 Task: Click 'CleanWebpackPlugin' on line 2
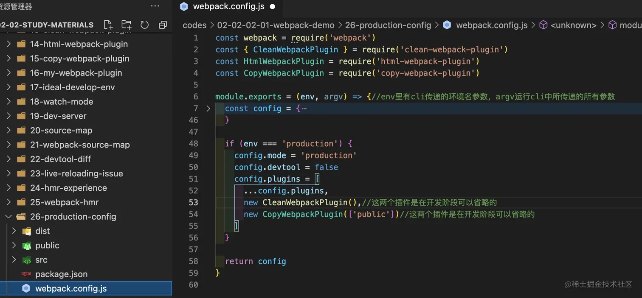[296, 50]
